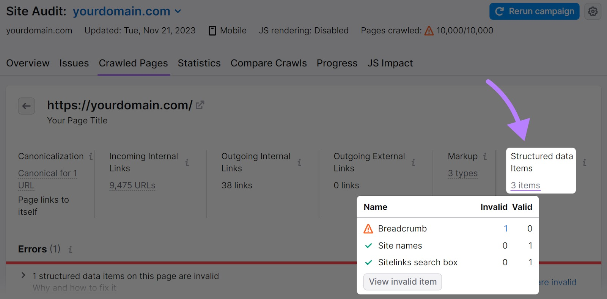Click the info icon beside the Errors heading
This screenshot has height=299, width=607.
(x=70, y=249)
